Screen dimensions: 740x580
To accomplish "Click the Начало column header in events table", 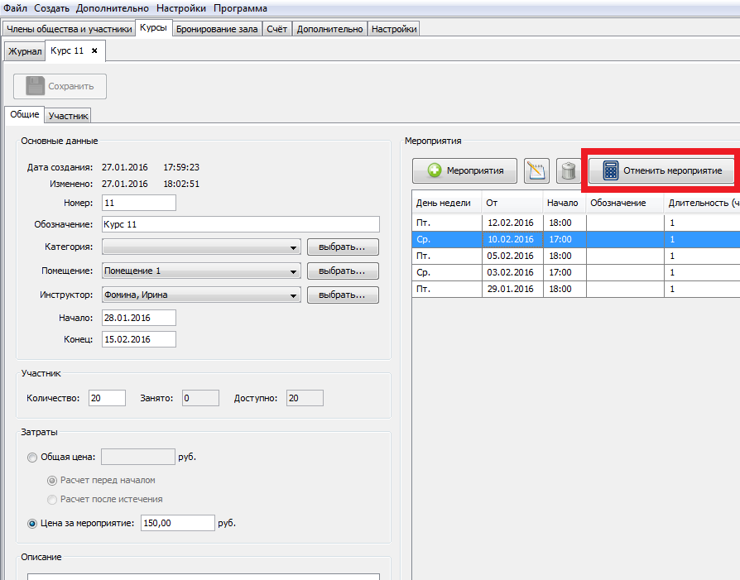I will tap(565, 203).
